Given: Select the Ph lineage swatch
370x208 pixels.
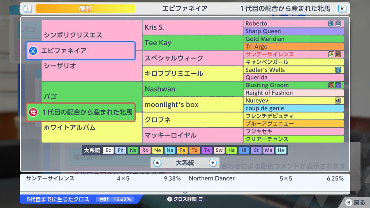Looking at the screenshot, I should click(120, 150).
